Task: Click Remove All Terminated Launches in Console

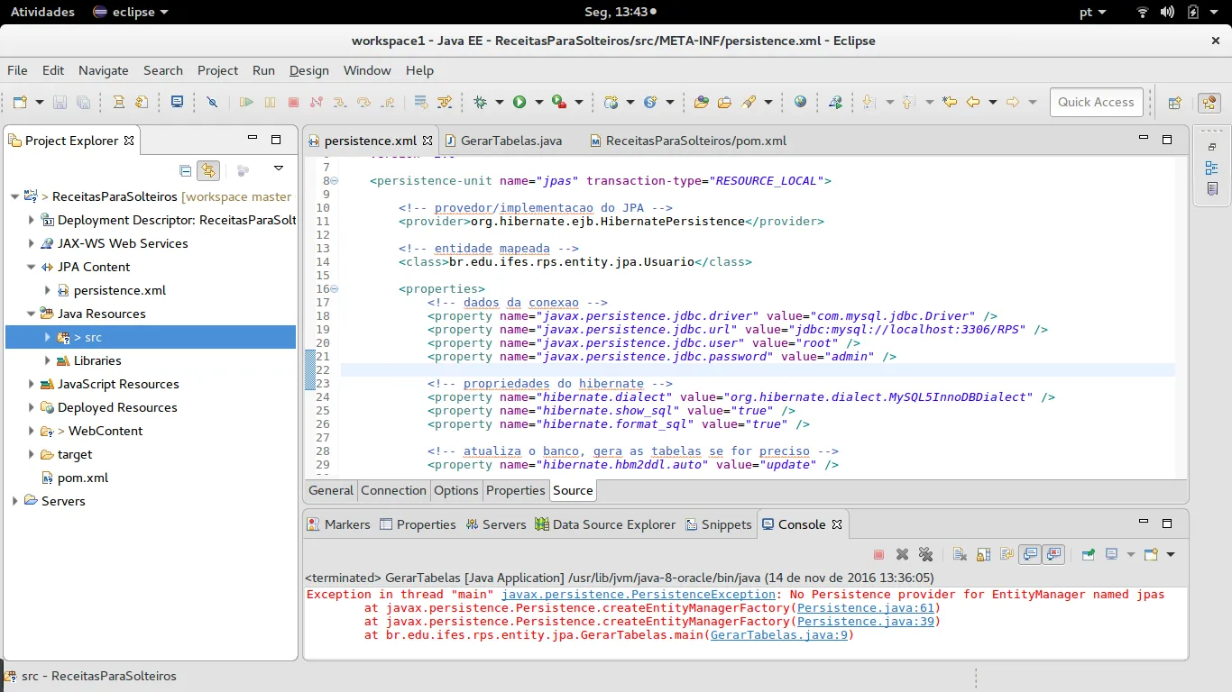Action: tap(925, 554)
